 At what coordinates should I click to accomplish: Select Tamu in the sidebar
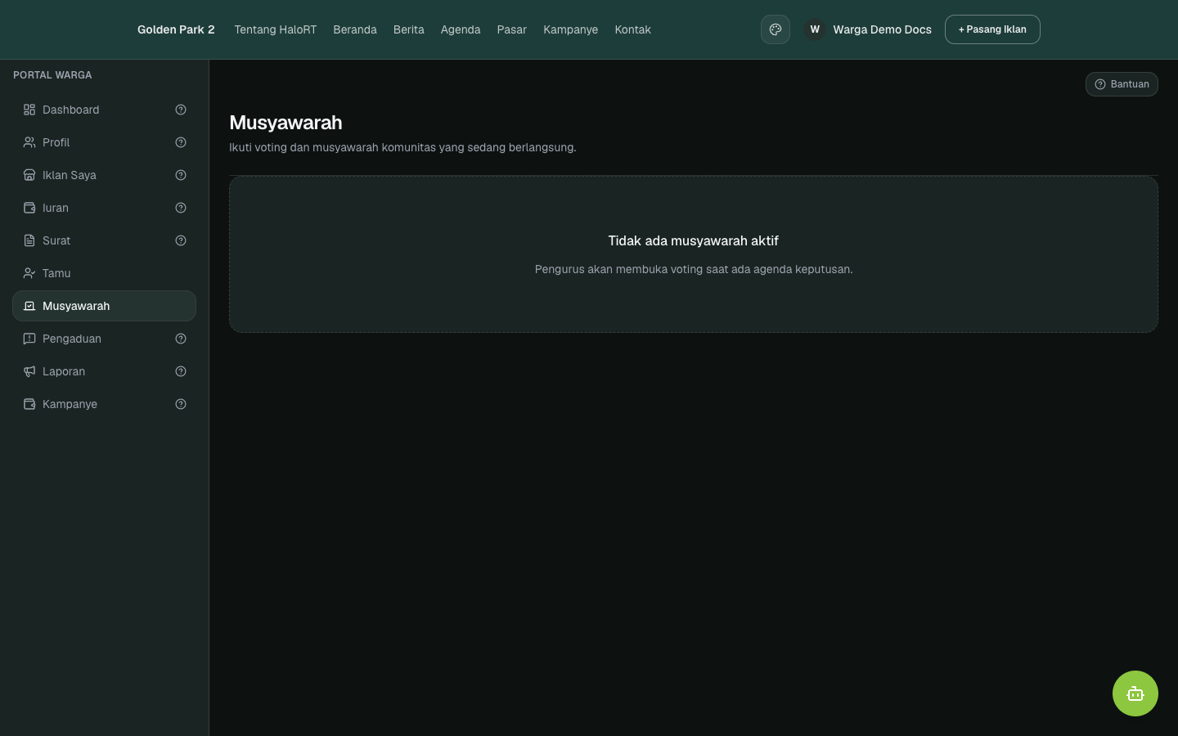(104, 273)
